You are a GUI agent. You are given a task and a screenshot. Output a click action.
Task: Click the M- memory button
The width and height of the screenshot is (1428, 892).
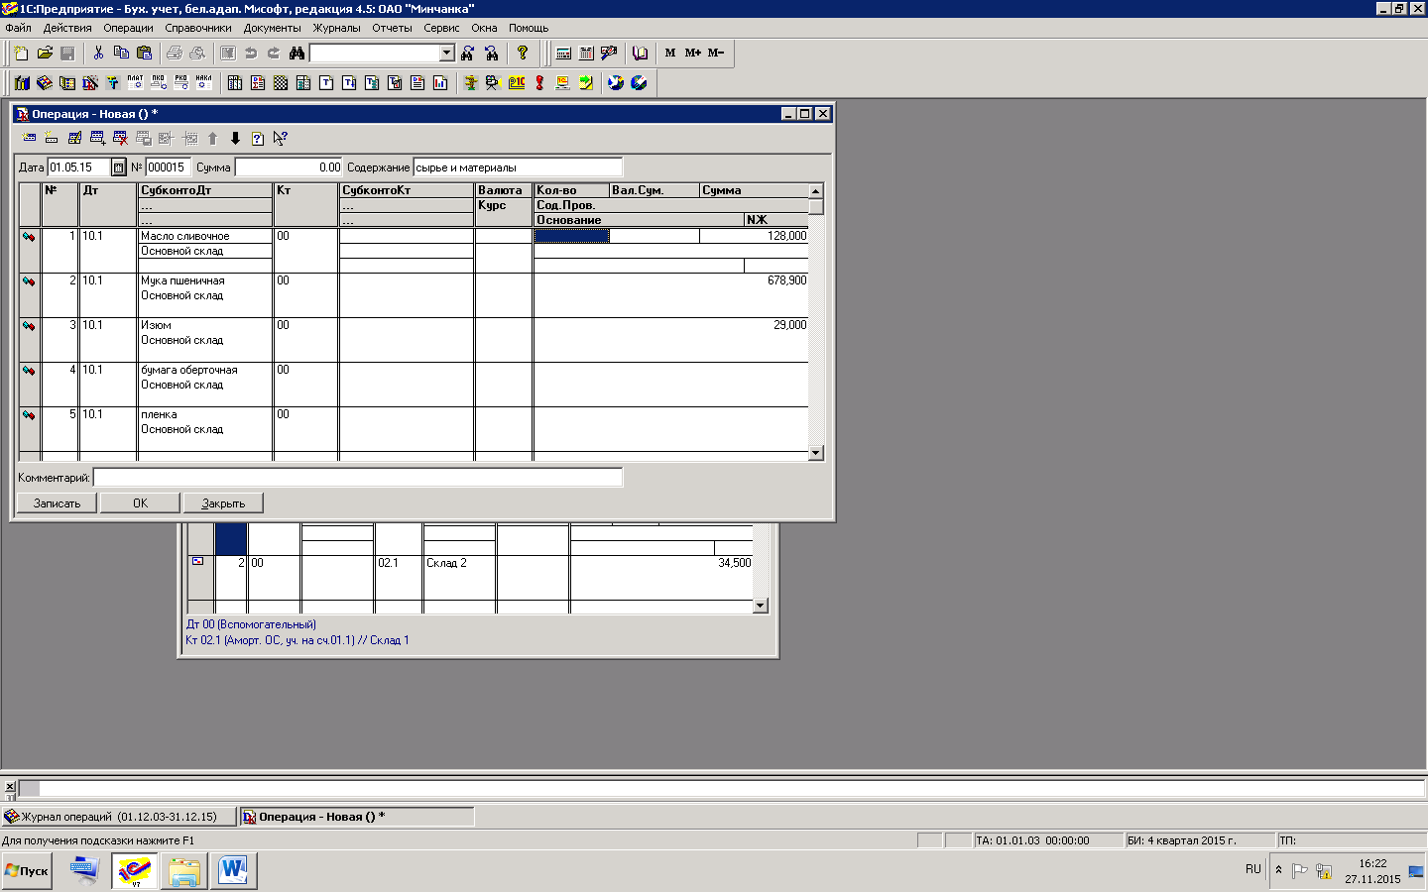click(x=716, y=53)
